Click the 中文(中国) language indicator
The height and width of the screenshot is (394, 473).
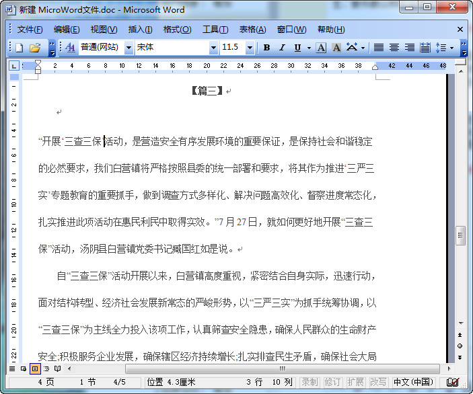pos(413,383)
